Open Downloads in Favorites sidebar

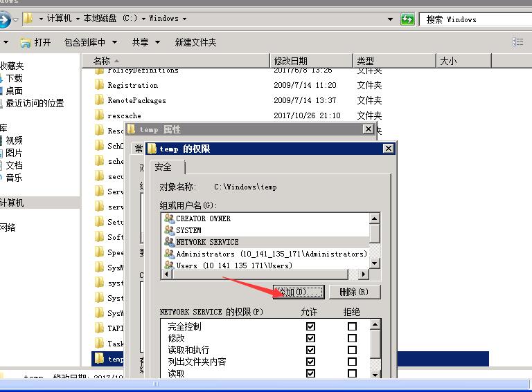pyautogui.click(x=14, y=79)
